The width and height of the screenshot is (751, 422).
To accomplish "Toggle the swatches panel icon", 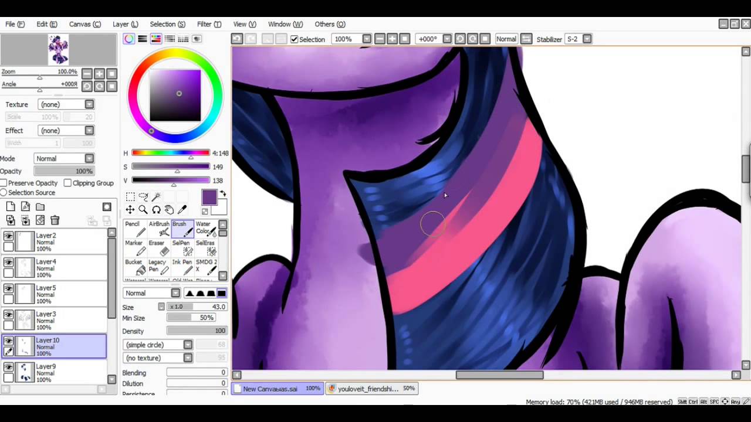I will (183, 39).
